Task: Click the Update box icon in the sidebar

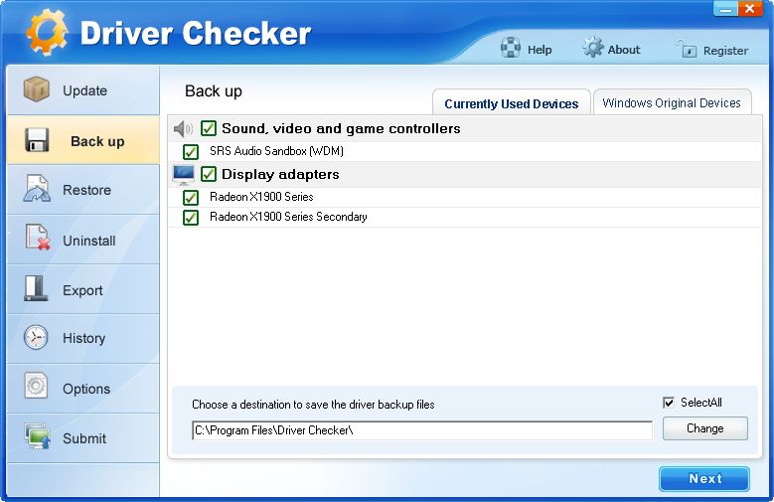Action: click(37, 89)
